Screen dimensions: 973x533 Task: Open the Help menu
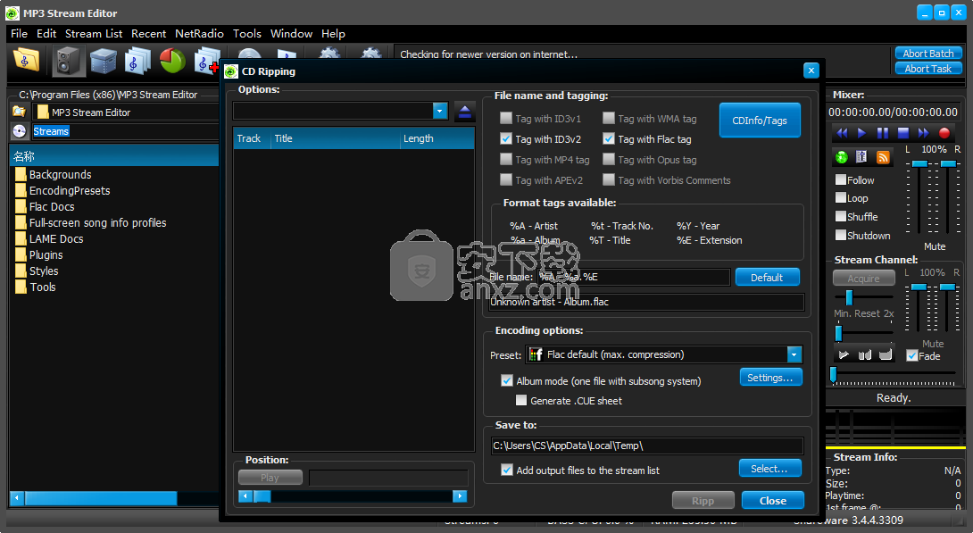(x=333, y=34)
